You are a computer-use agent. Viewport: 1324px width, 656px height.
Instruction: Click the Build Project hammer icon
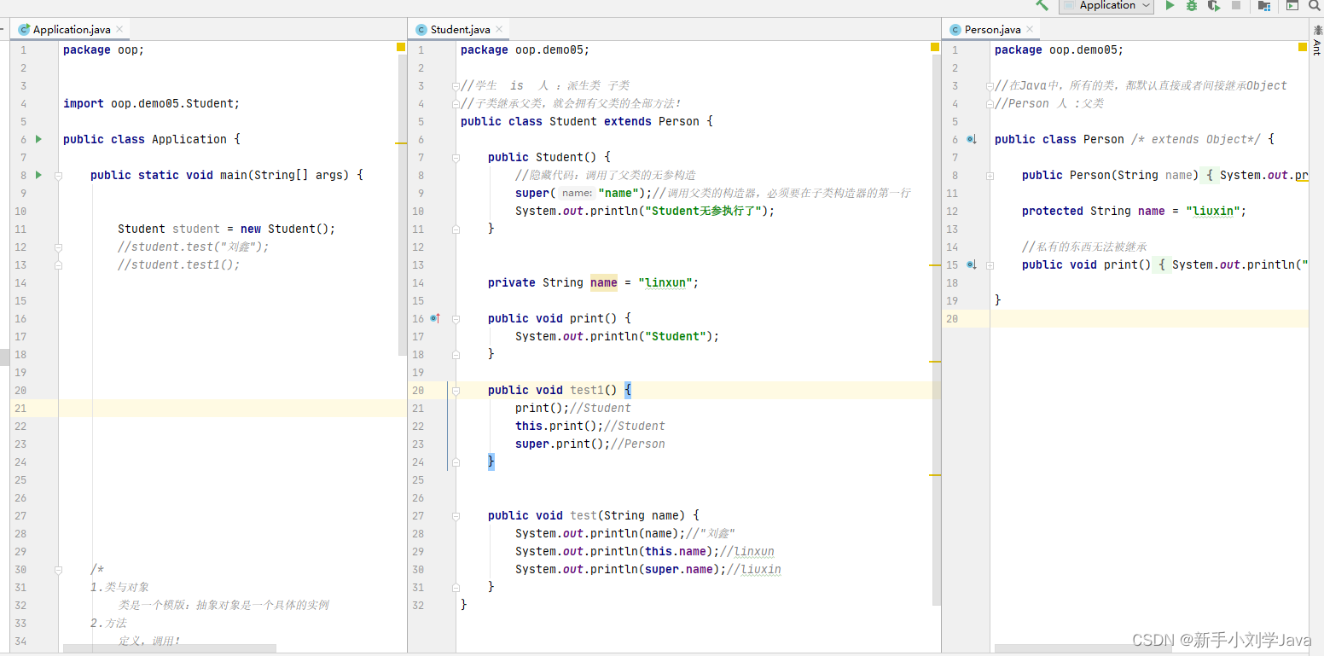1042,5
